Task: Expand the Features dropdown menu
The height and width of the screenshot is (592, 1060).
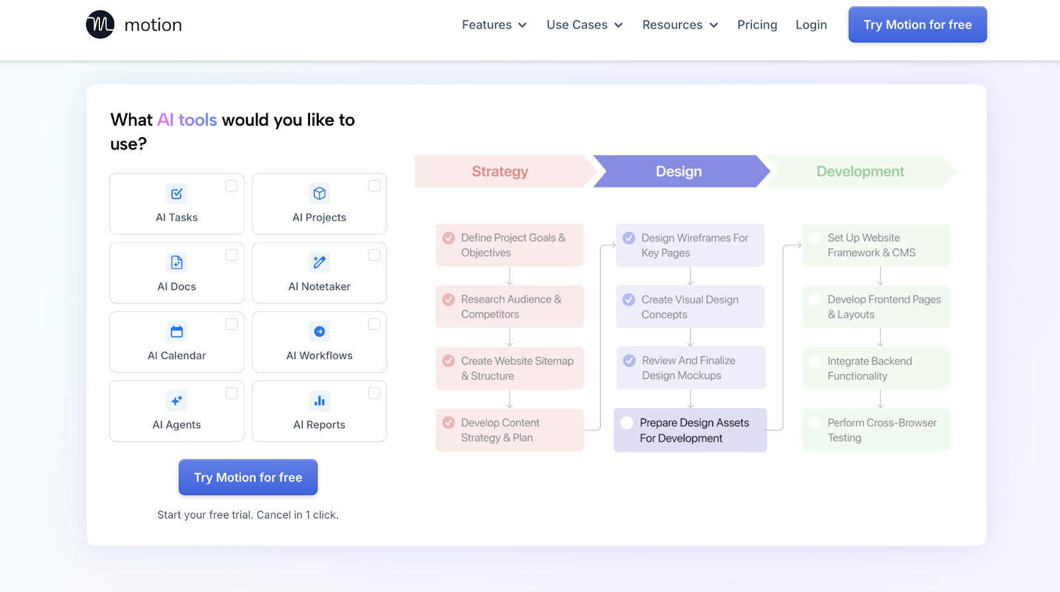Action: pyautogui.click(x=494, y=25)
